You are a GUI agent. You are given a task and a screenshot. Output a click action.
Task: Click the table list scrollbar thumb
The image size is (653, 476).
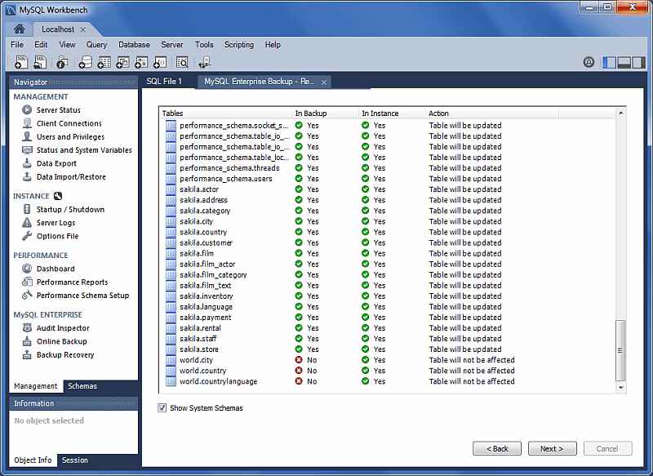click(x=620, y=350)
